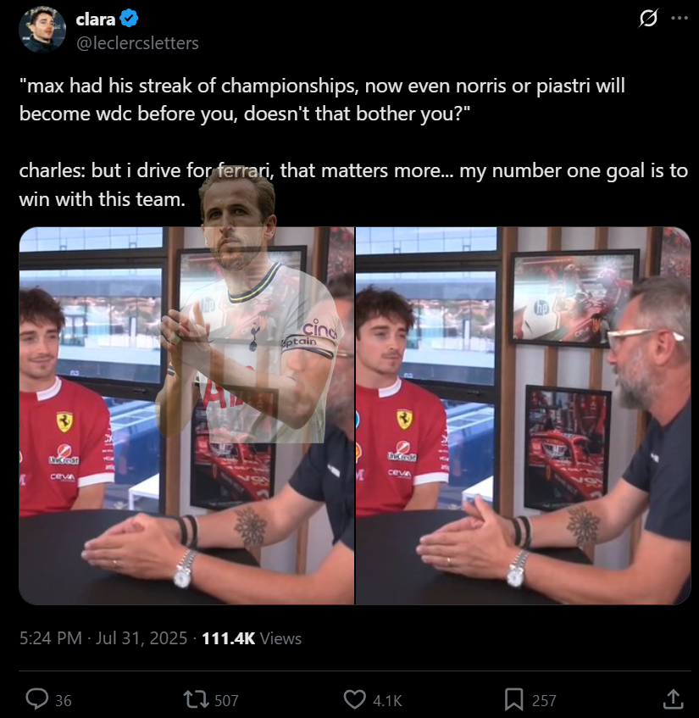Click the repost arrows icon

click(196, 699)
